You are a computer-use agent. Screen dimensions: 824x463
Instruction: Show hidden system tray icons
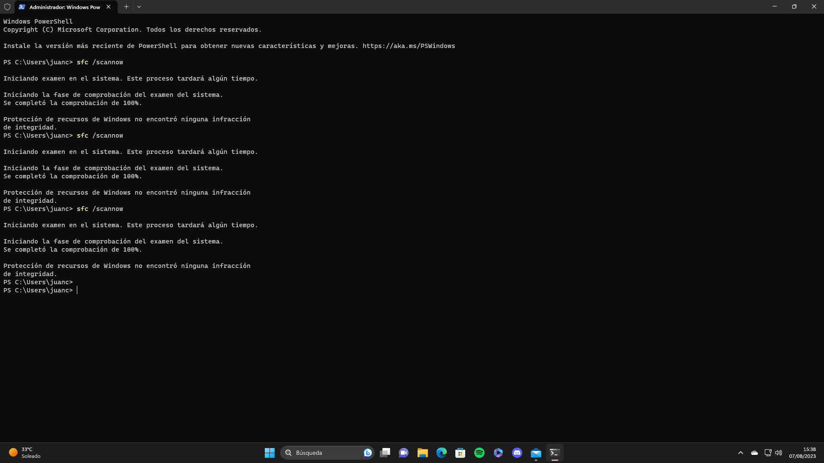741,453
